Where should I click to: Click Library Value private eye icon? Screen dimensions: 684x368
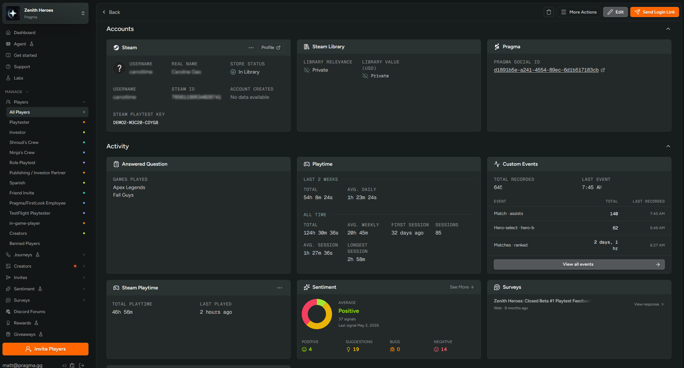coord(365,76)
